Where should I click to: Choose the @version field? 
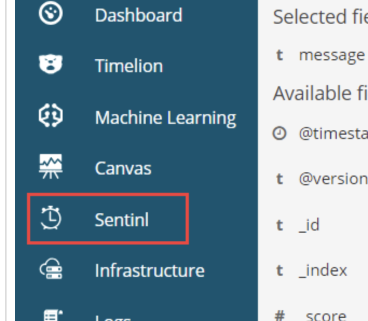point(333,179)
